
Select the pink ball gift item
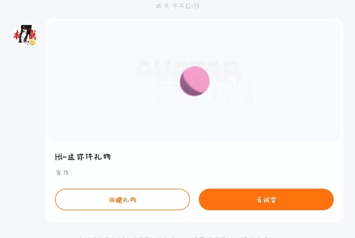tap(195, 81)
